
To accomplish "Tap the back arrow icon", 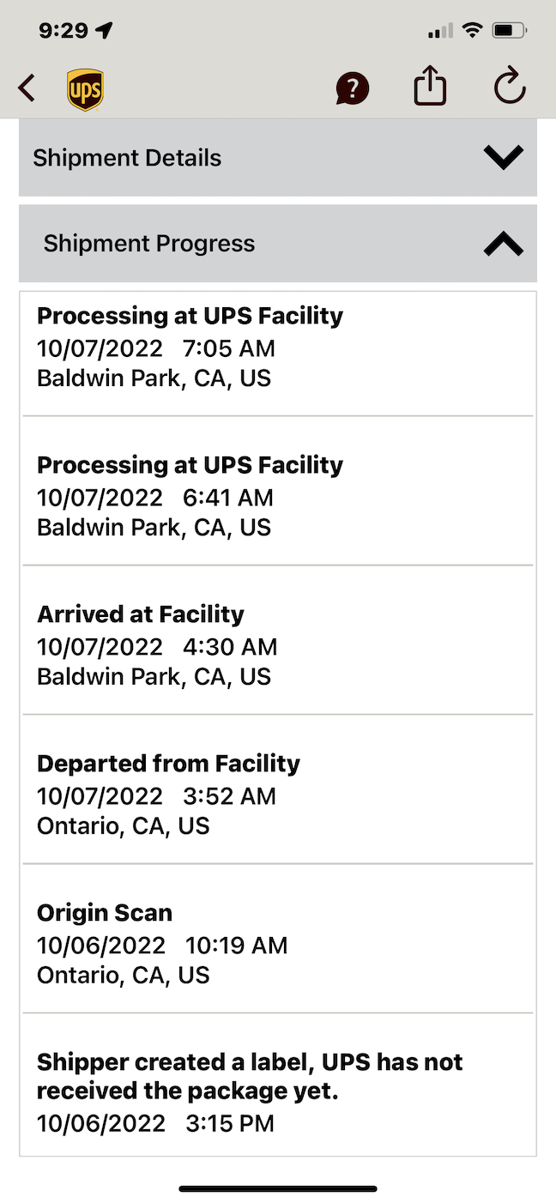I will pos(27,88).
